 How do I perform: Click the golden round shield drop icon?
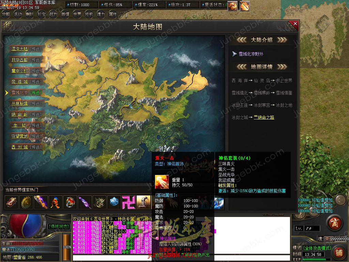click(26, 202)
